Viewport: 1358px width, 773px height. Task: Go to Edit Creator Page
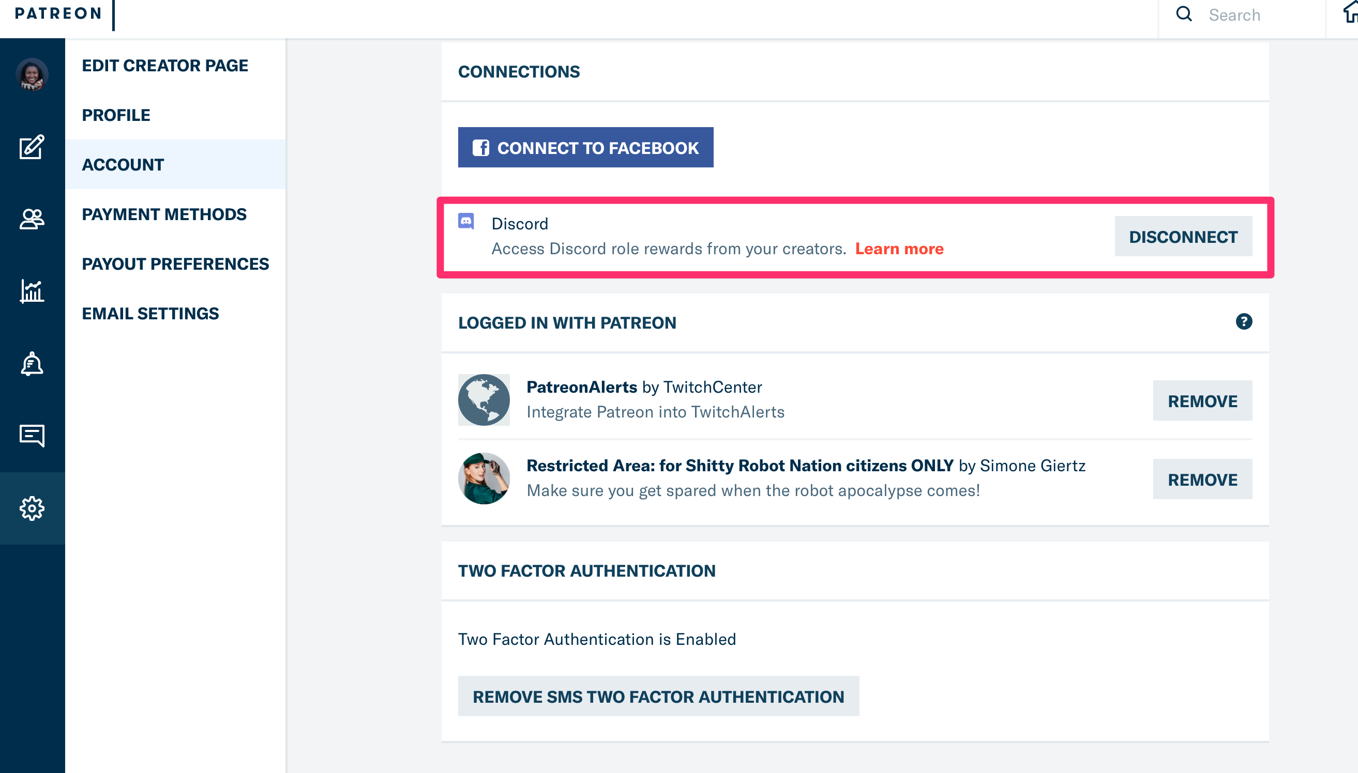coord(164,65)
